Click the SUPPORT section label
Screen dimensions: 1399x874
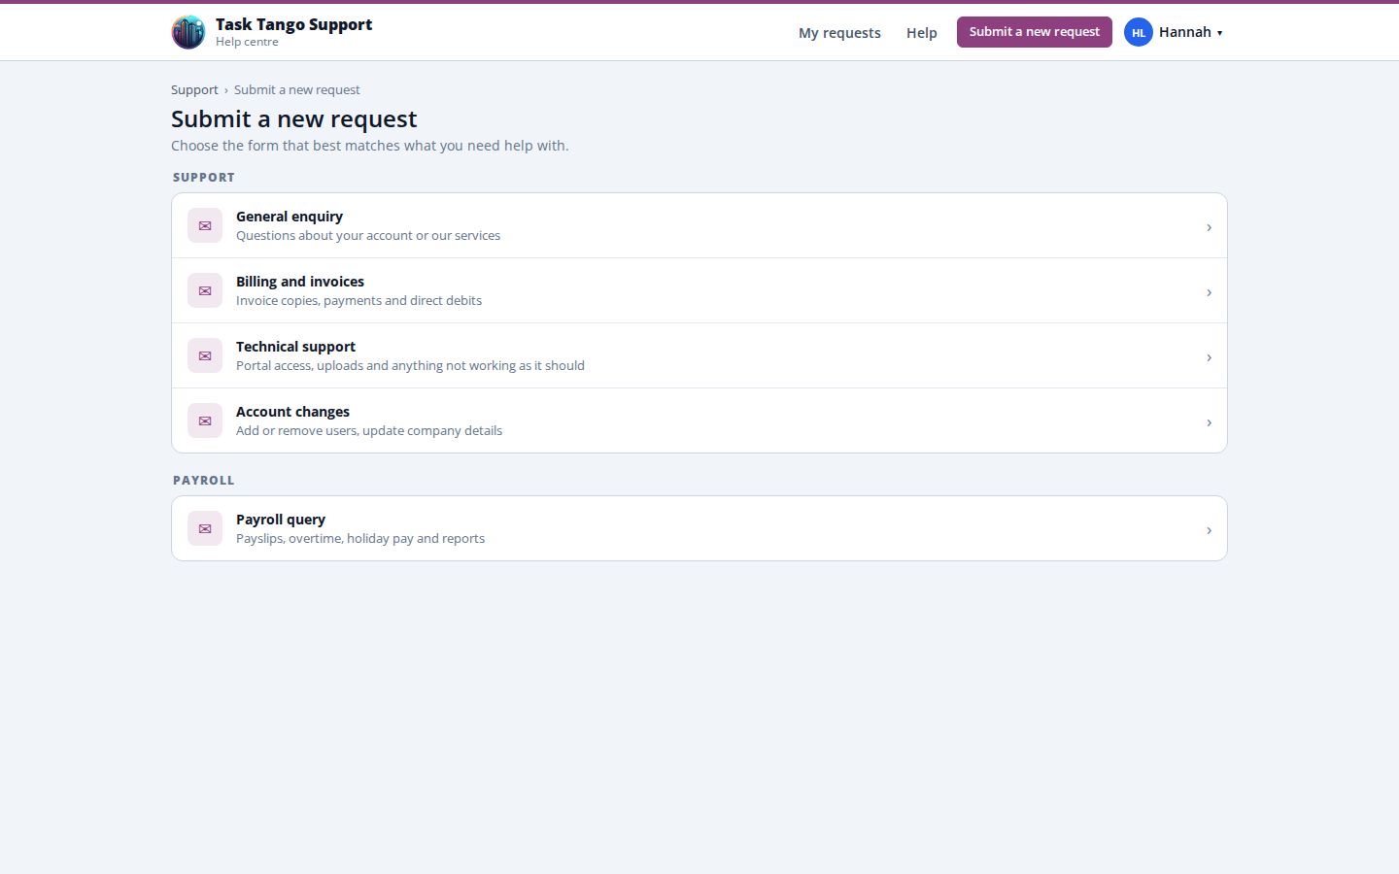204,178
